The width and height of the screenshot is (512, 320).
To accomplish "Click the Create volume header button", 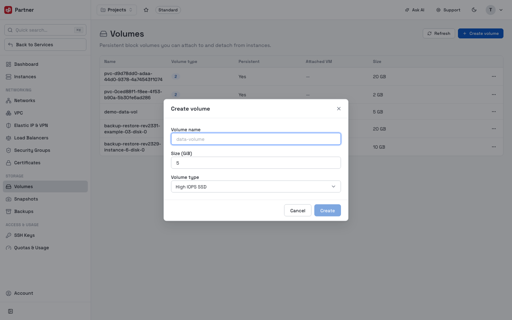I will [480, 33].
